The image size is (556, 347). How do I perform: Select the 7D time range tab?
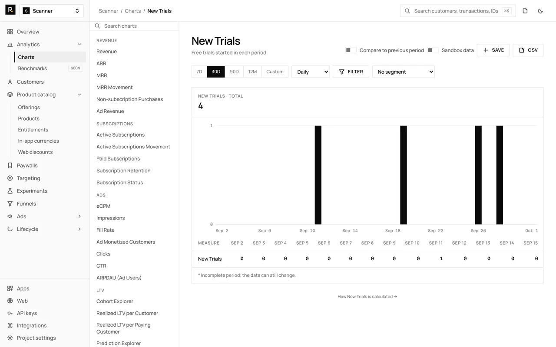(199, 72)
